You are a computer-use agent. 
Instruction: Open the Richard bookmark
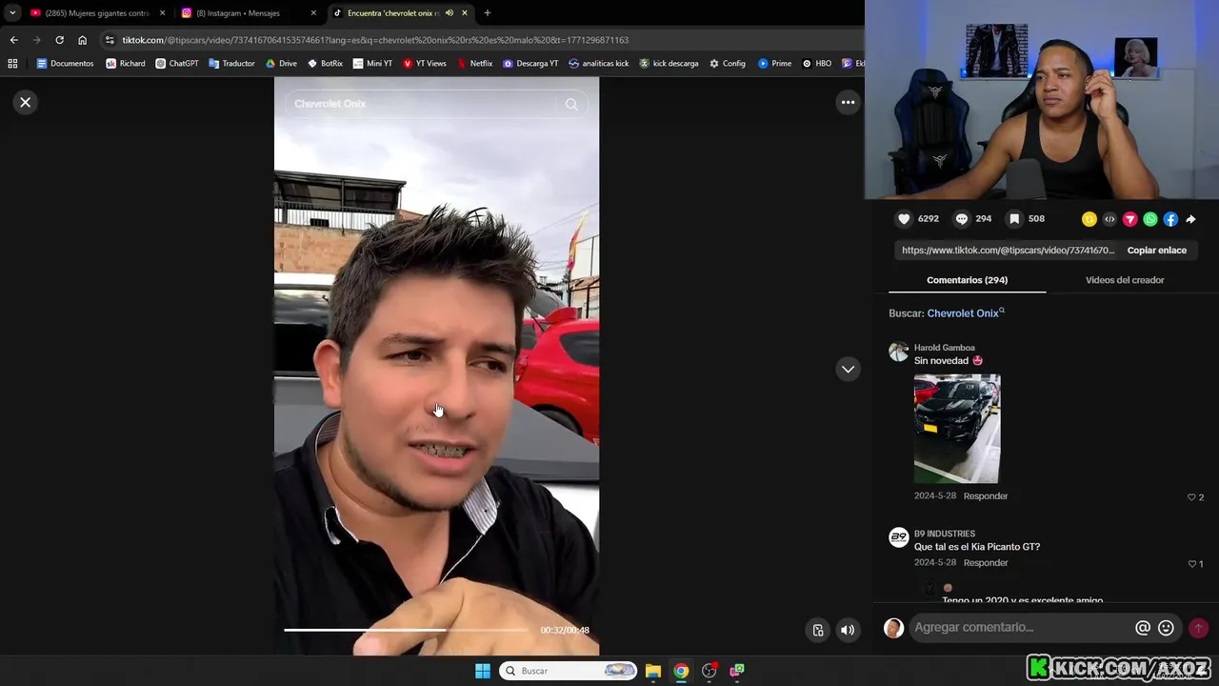click(126, 64)
